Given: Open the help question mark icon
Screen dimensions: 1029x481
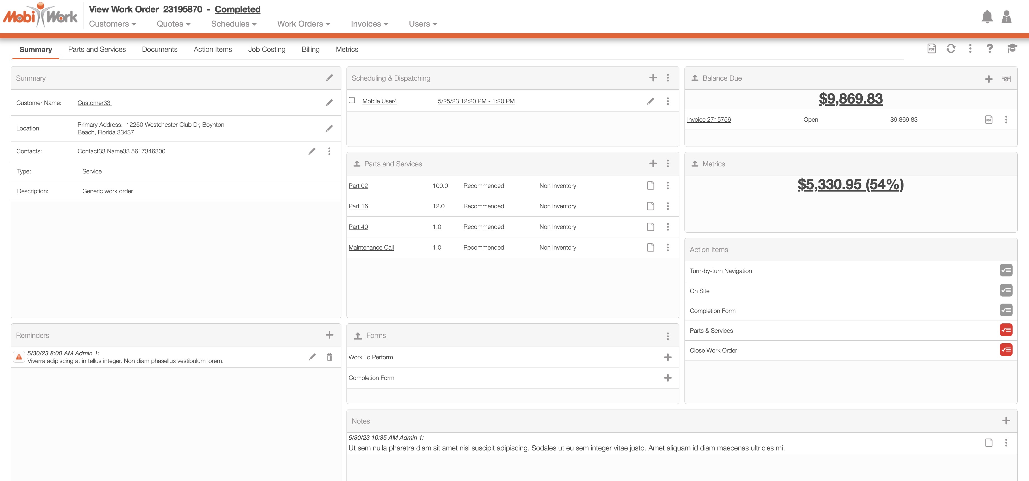Looking at the screenshot, I should [989, 49].
